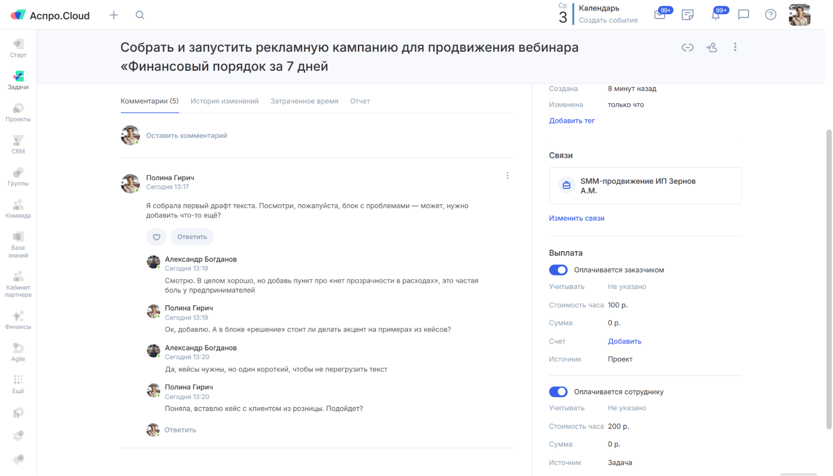The width and height of the screenshot is (833, 476).
Task: Like Полина Гирич's comment with heart icon
Action: point(156,237)
